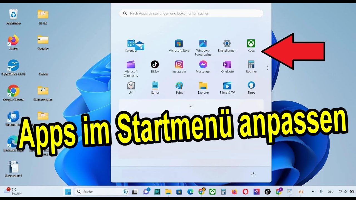Open Microsoft Store in Start menu
356x200 pixels.
click(x=179, y=46)
